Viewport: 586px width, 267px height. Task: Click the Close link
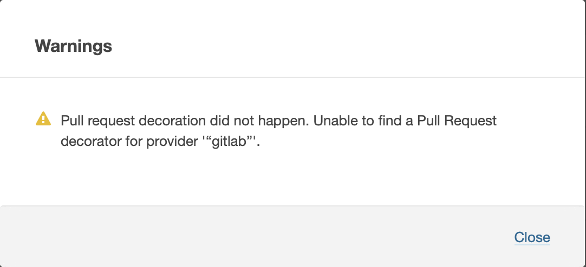pos(532,237)
